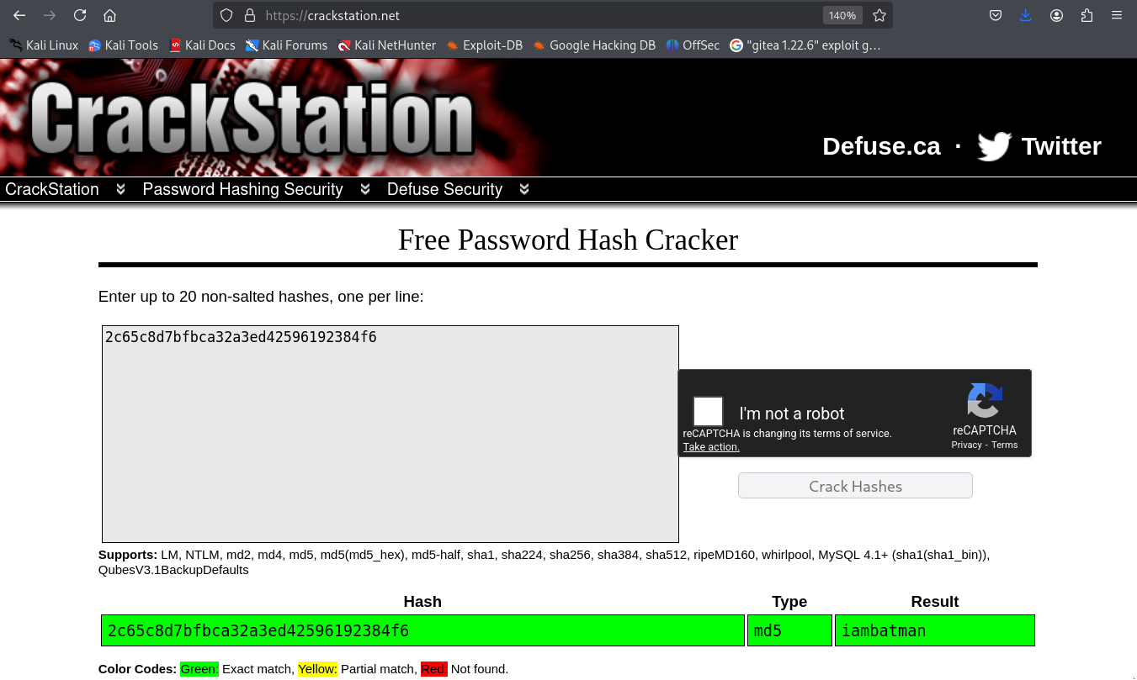Bookmark page with the star icon
Image resolution: width=1137 pixels, height=680 pixels.
(879, 15)
